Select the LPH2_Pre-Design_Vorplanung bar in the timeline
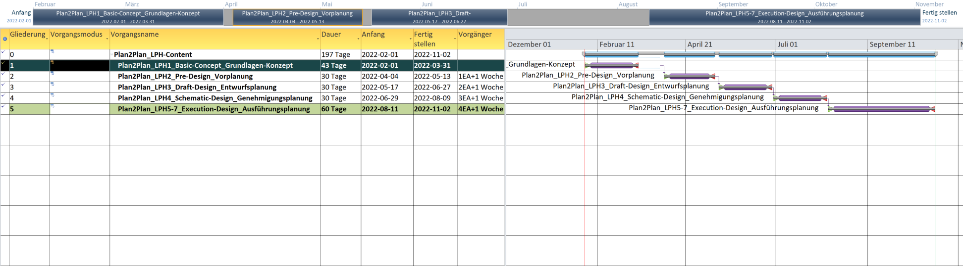Viewport: 963px width, 266px height. click(297, 17)
